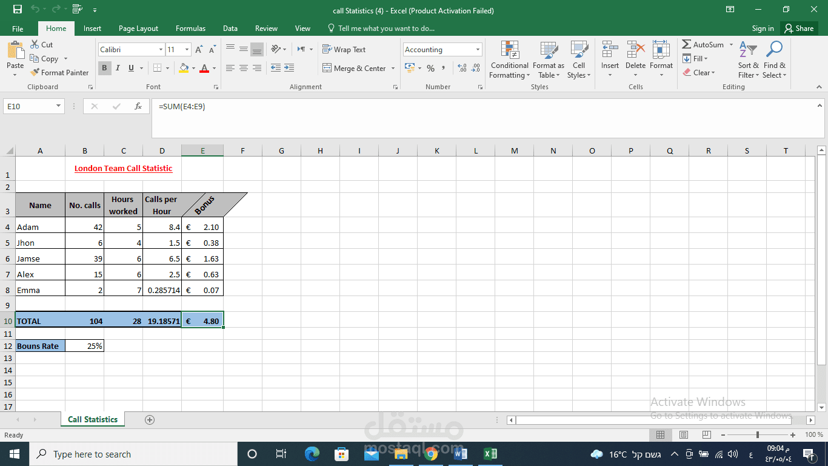The image size is (828, 466).
Task: Click the Delete cells icon
Action: coord(635,50)
